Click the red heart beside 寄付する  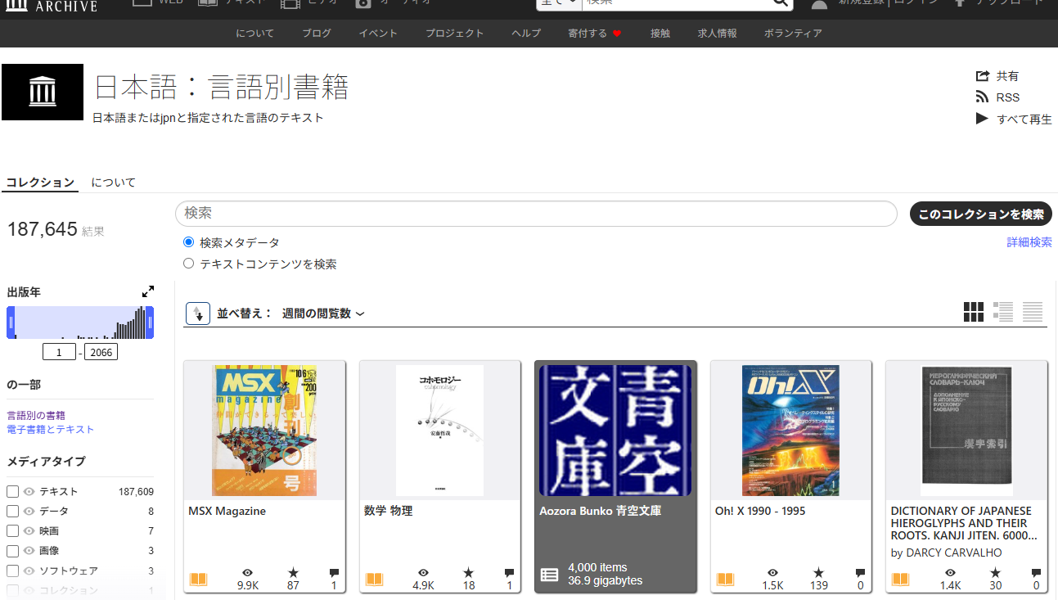pos(617,34)
